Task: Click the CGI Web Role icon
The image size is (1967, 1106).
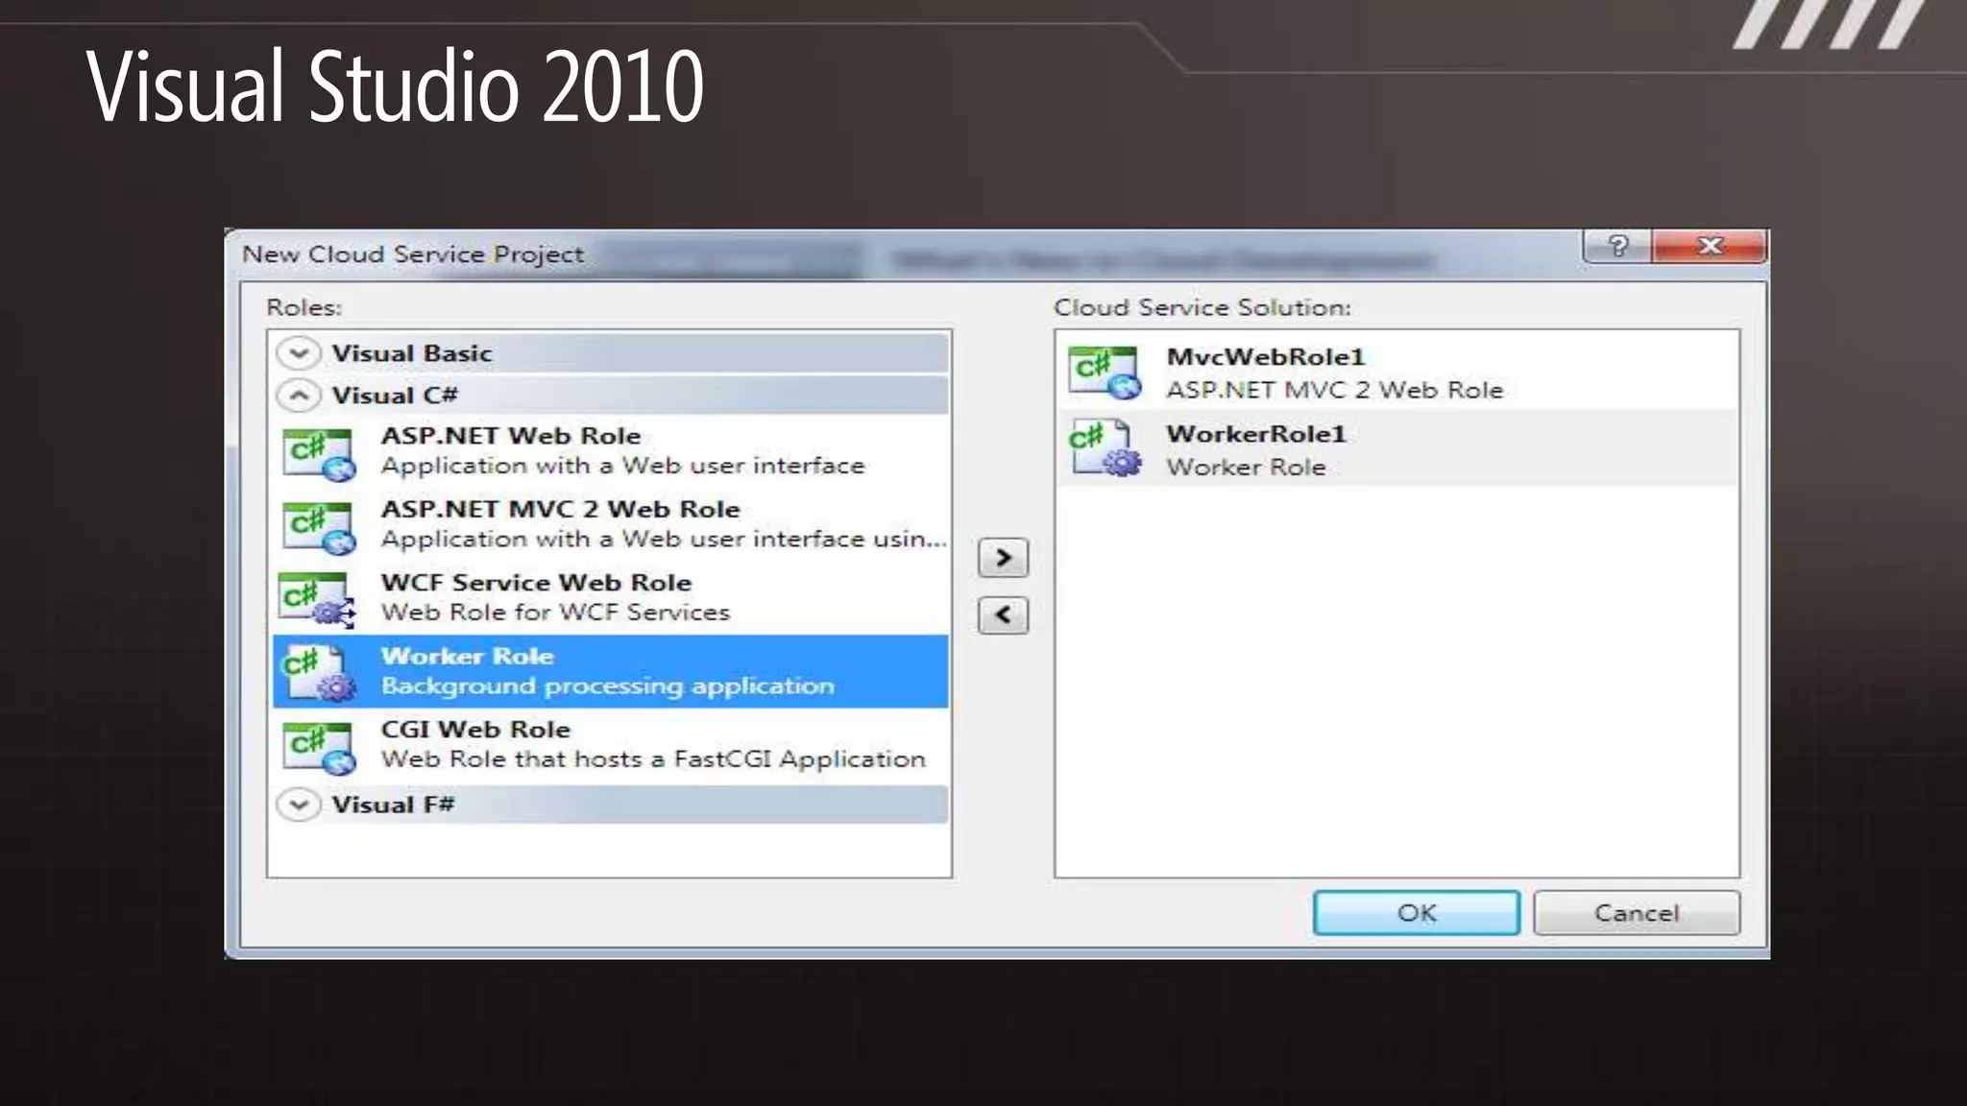Action: (x=319, y=747)
